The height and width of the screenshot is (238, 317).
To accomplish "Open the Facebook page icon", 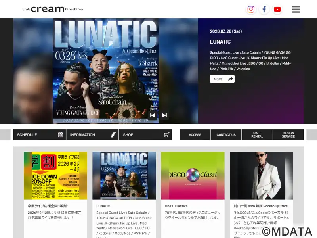I will point(264,9).
